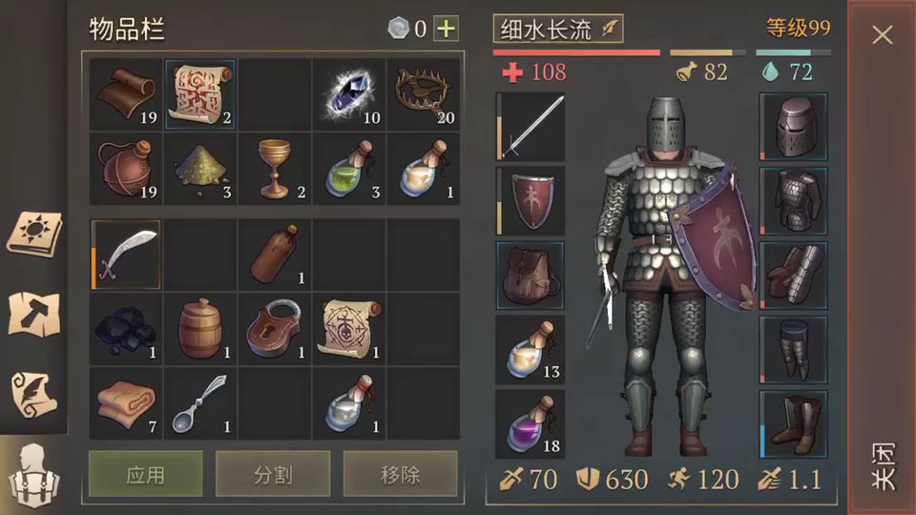Select the purple potion quick slot
The image size is (916, 515).
coord(530,423)
